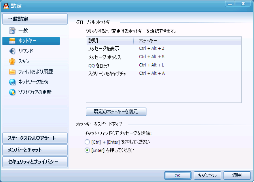Expand the ステータスおよびアラート section

pos(35,138)
